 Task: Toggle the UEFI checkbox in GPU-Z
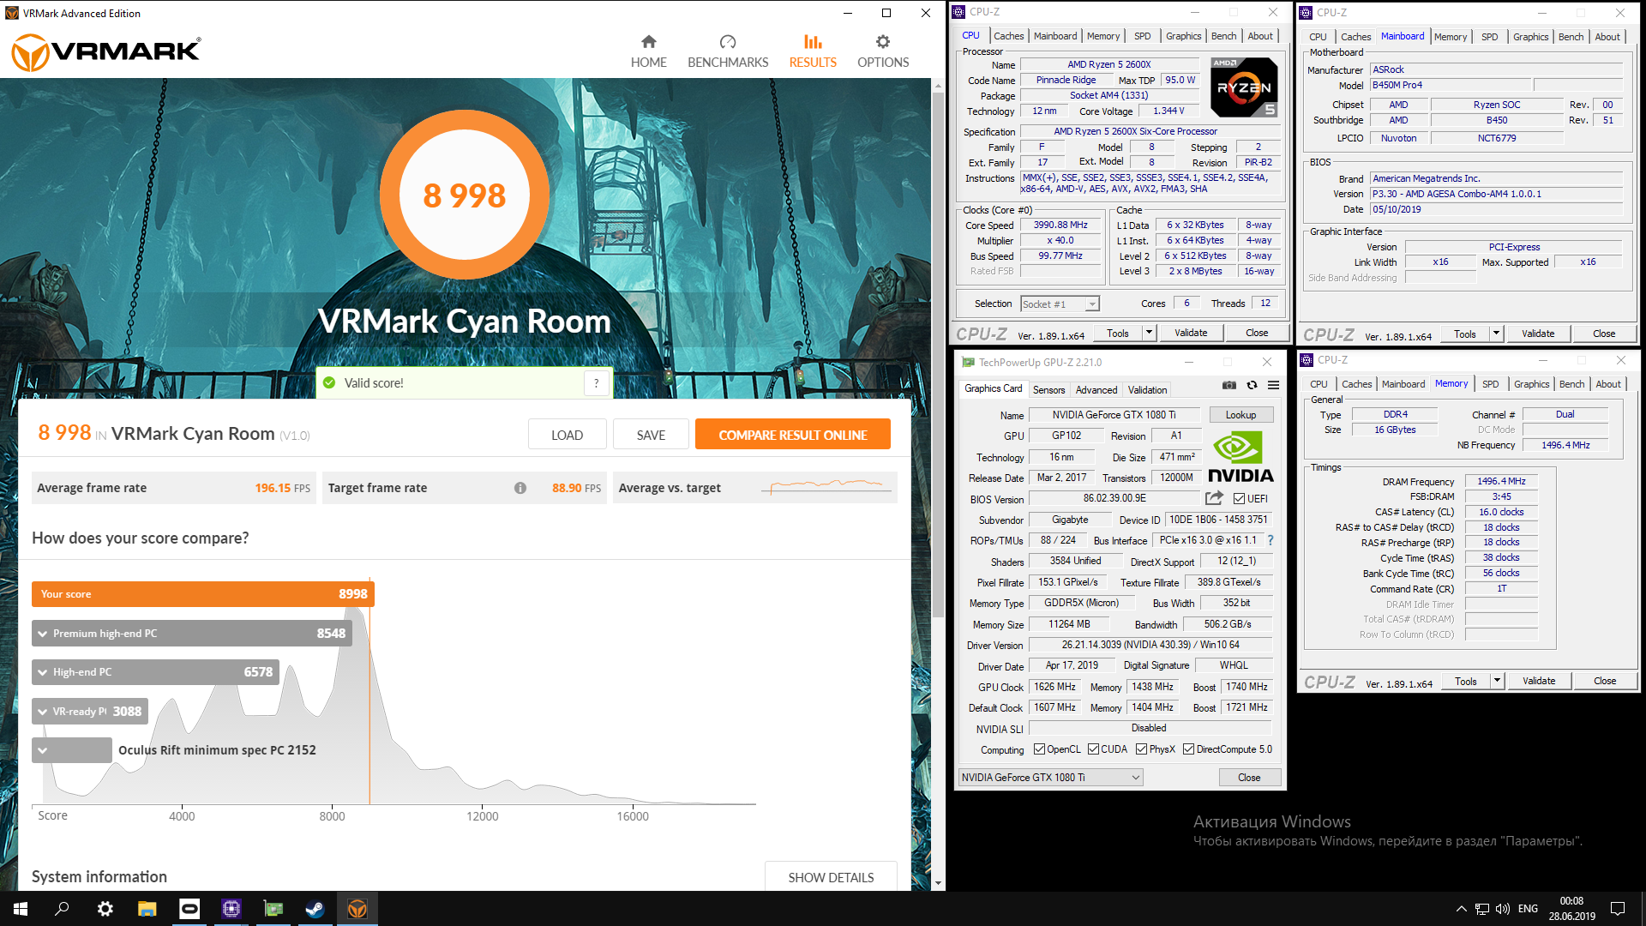pyautogui.click(x=1239, y=498)
